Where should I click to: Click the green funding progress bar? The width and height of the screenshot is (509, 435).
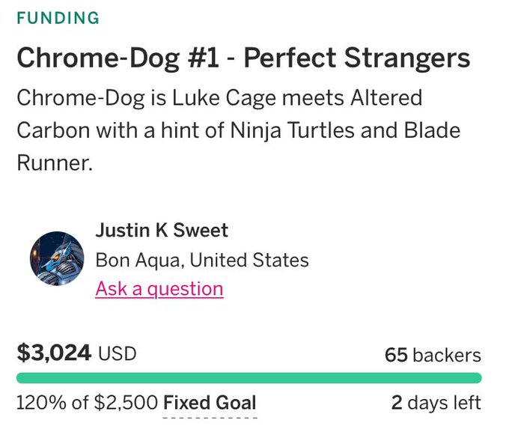coord(249,378)
